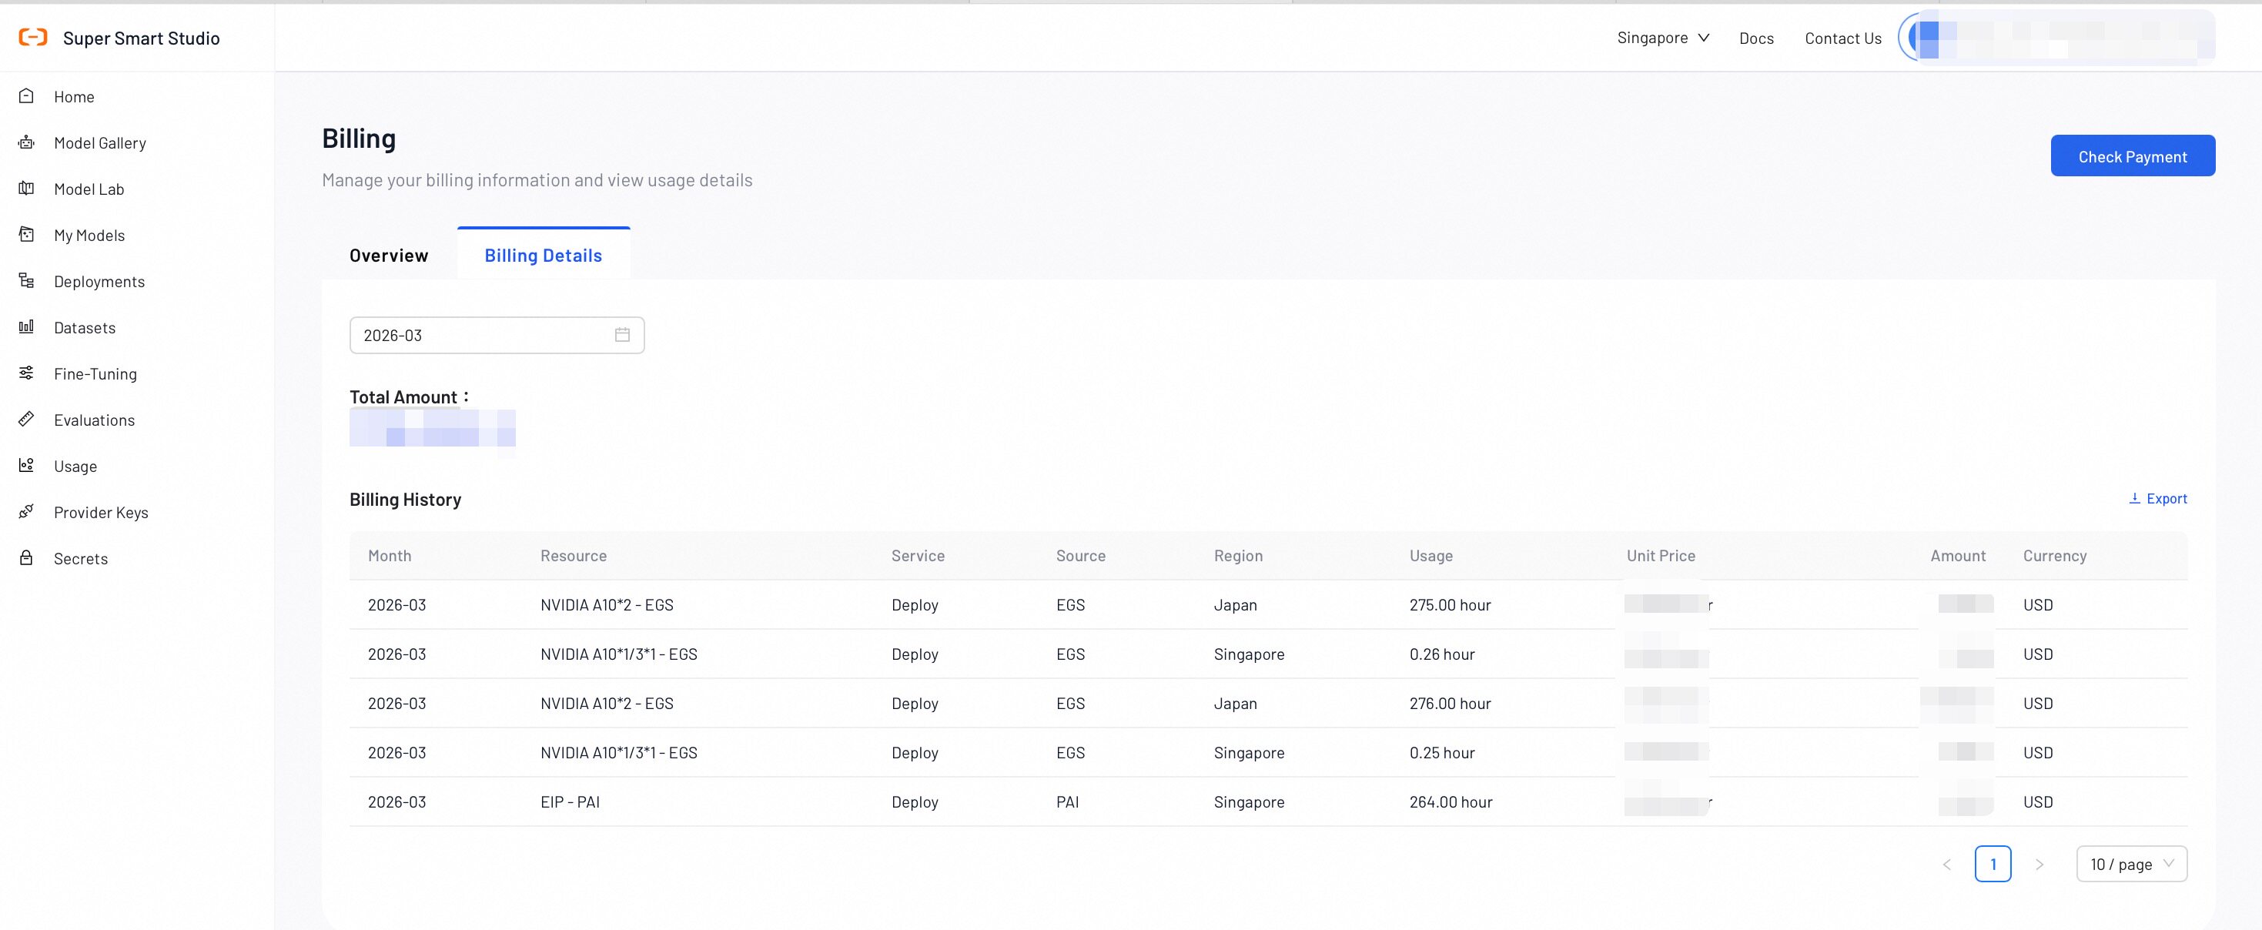Expand the Singapore region dropdown
The width and height of the screenshot is (2262, 930).
pos(1663,38)
